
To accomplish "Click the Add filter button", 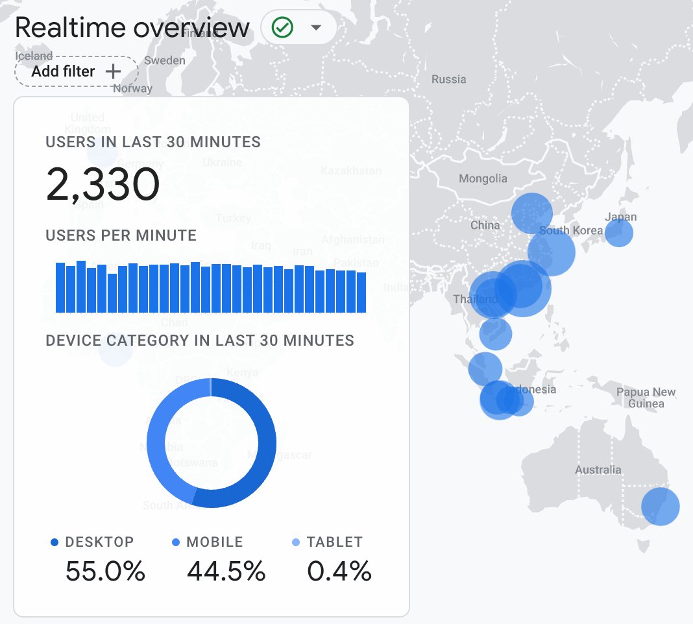I will (77, 71).
